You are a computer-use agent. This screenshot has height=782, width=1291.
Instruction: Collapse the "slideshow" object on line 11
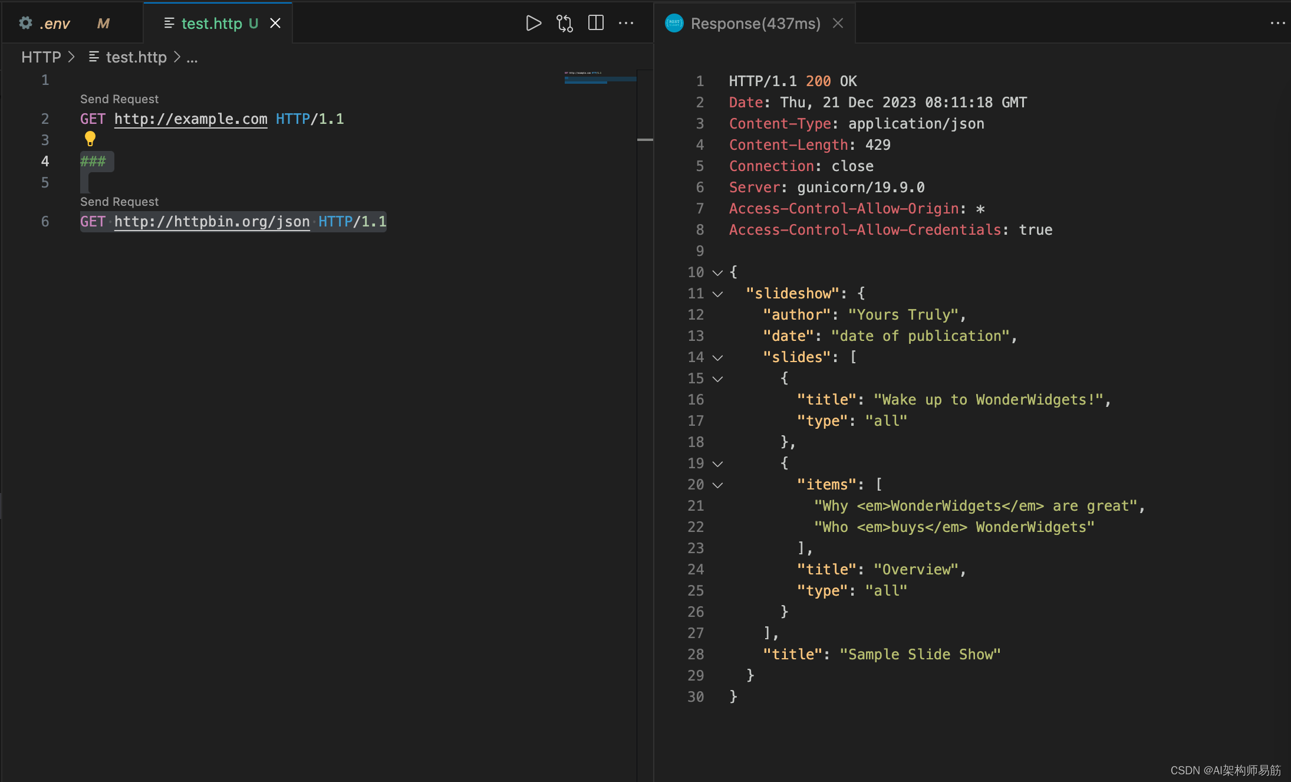point(717,294)
